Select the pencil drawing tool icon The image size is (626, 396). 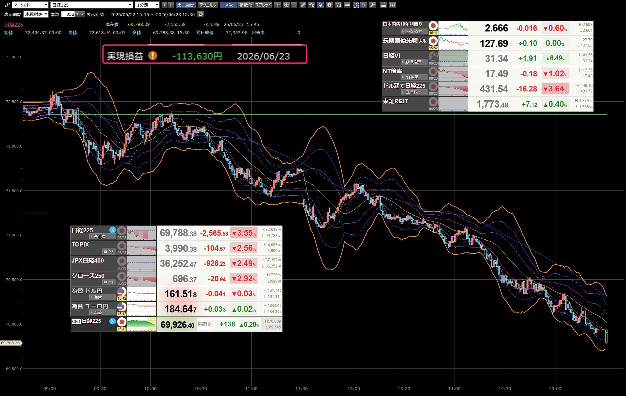(x=303, y=5)
